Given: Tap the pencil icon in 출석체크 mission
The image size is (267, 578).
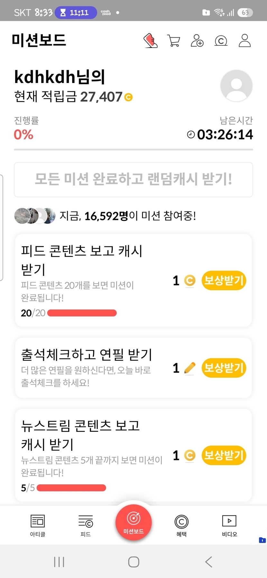Looking at the screenshot, I should click(190, 368).
